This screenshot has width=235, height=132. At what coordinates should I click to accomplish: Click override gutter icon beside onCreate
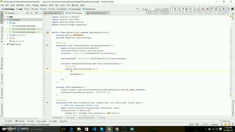point(47,45)
